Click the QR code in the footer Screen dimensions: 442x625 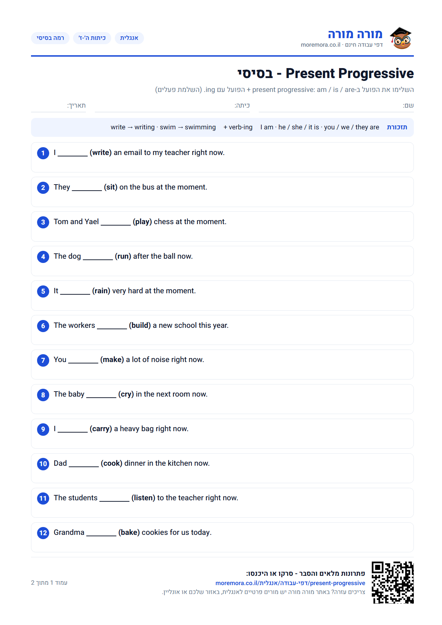click(x=393, y=582)
